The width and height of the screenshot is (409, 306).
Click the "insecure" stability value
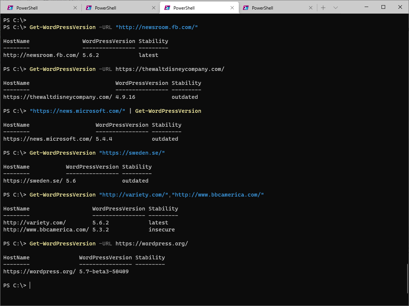click(x=162, y=230)
